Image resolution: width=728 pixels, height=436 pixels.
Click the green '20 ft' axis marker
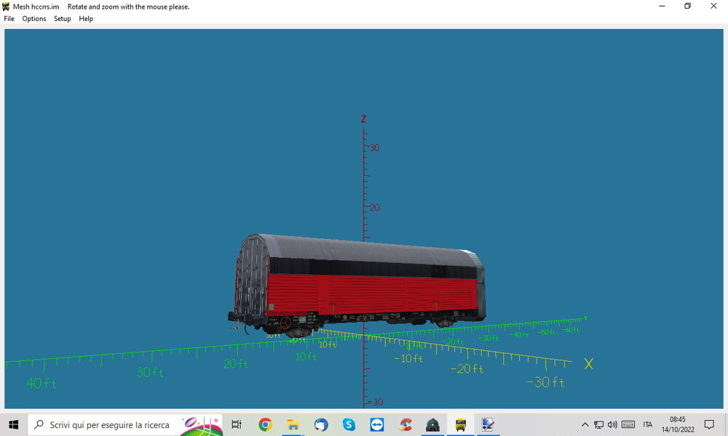[x=235, y=364]
